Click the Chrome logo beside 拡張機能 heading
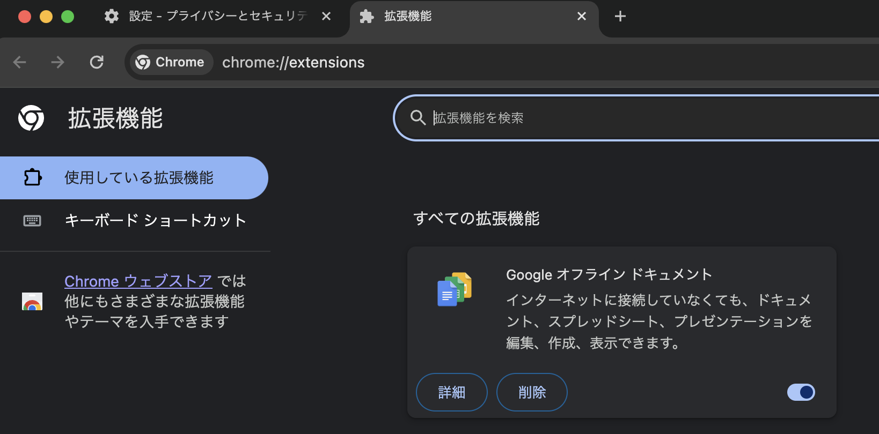The width and height of the screenshot is (879, 434). pos(31,118)
